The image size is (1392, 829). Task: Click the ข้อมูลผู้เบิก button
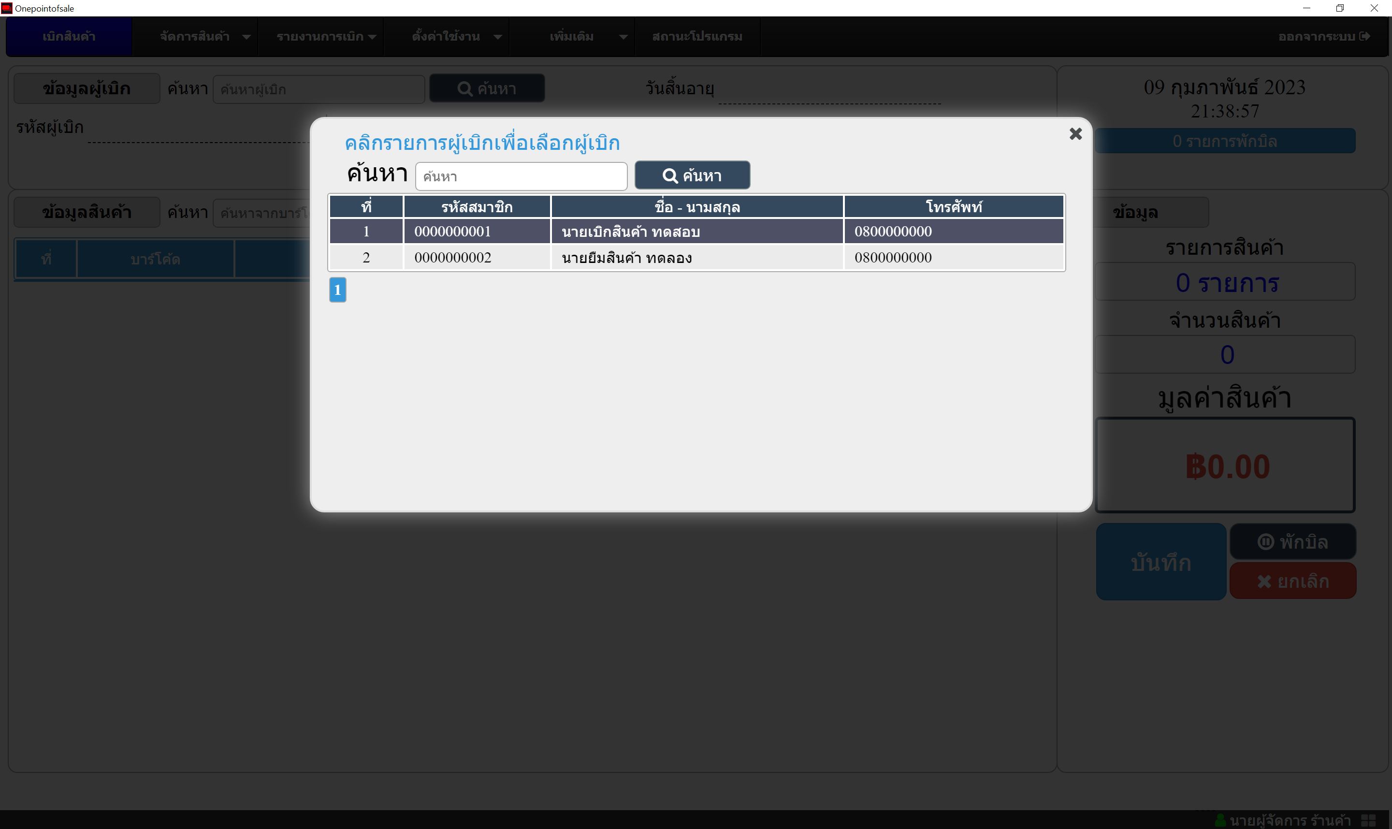pyautogui.click(x=87, y=88)
